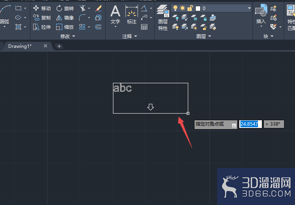Click the Text (文字) large A icon

115,11
